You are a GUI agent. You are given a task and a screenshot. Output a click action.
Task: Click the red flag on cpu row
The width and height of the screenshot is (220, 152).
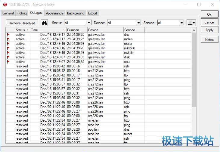point(8,62)
